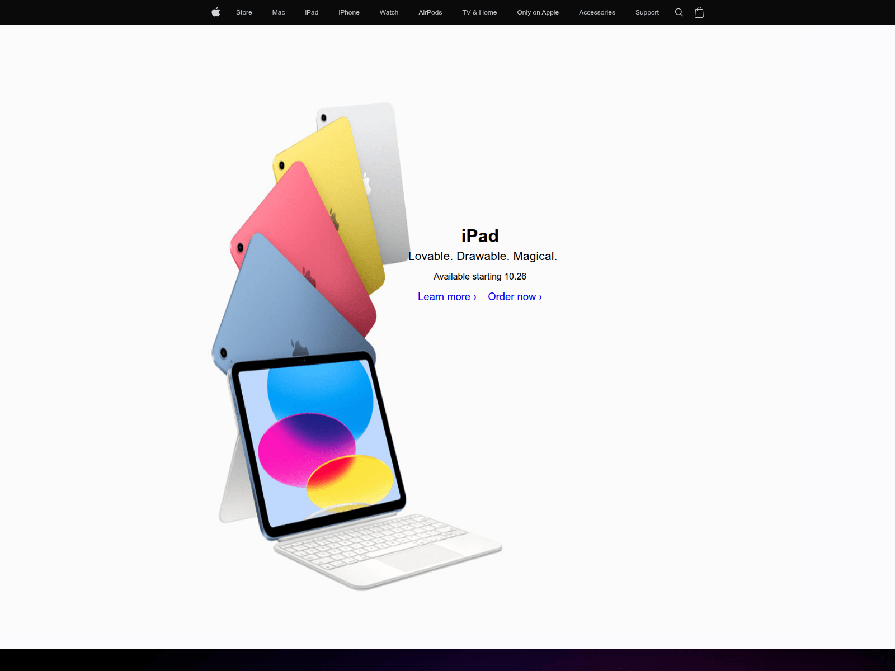The image size is (895, 671).
Task: Go to the Mac section
Action: (x=279, y=12)
